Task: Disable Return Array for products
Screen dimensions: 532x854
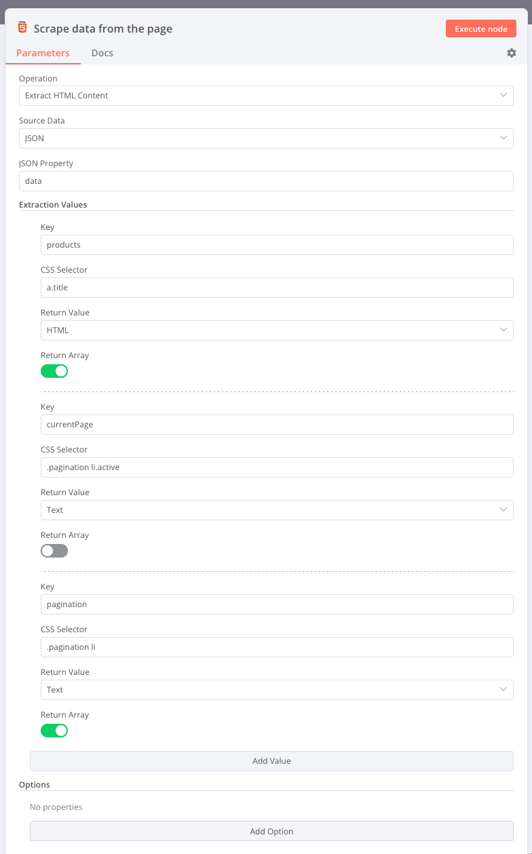Action: coord(54,371)
